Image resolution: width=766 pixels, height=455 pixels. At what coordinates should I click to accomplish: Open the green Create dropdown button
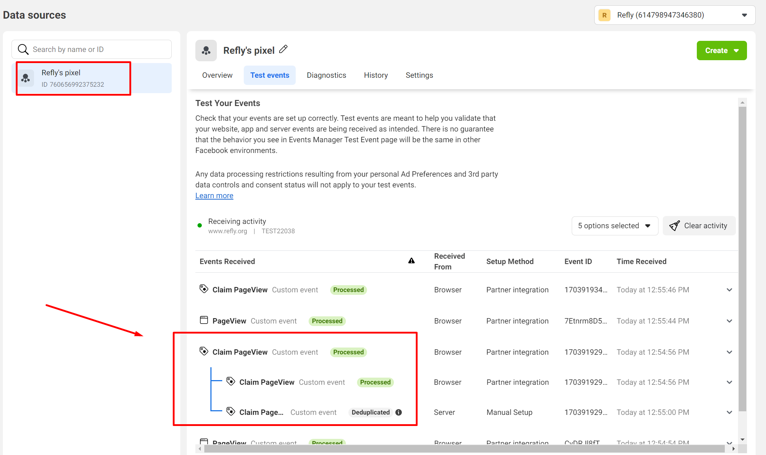(722, 51)
